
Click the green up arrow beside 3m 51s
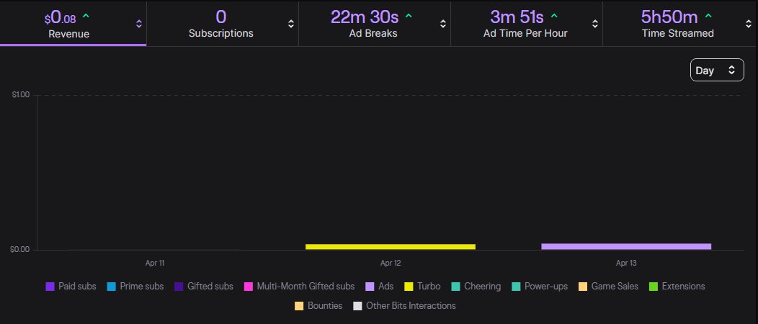coord(554,16)
